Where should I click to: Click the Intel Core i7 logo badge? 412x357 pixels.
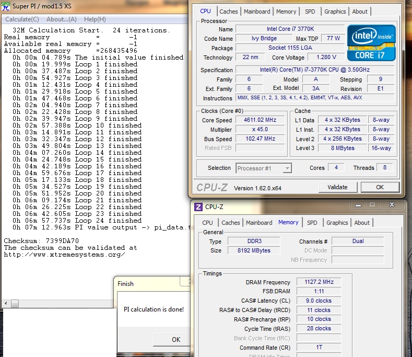click(x=371, y=43)
